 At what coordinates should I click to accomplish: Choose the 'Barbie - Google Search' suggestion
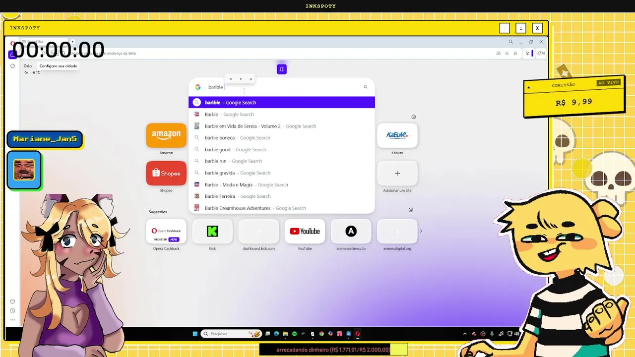click(x=282, y=114)
